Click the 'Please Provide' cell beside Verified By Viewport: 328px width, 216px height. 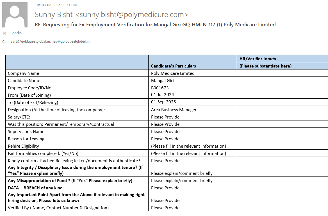coord(165,208)
